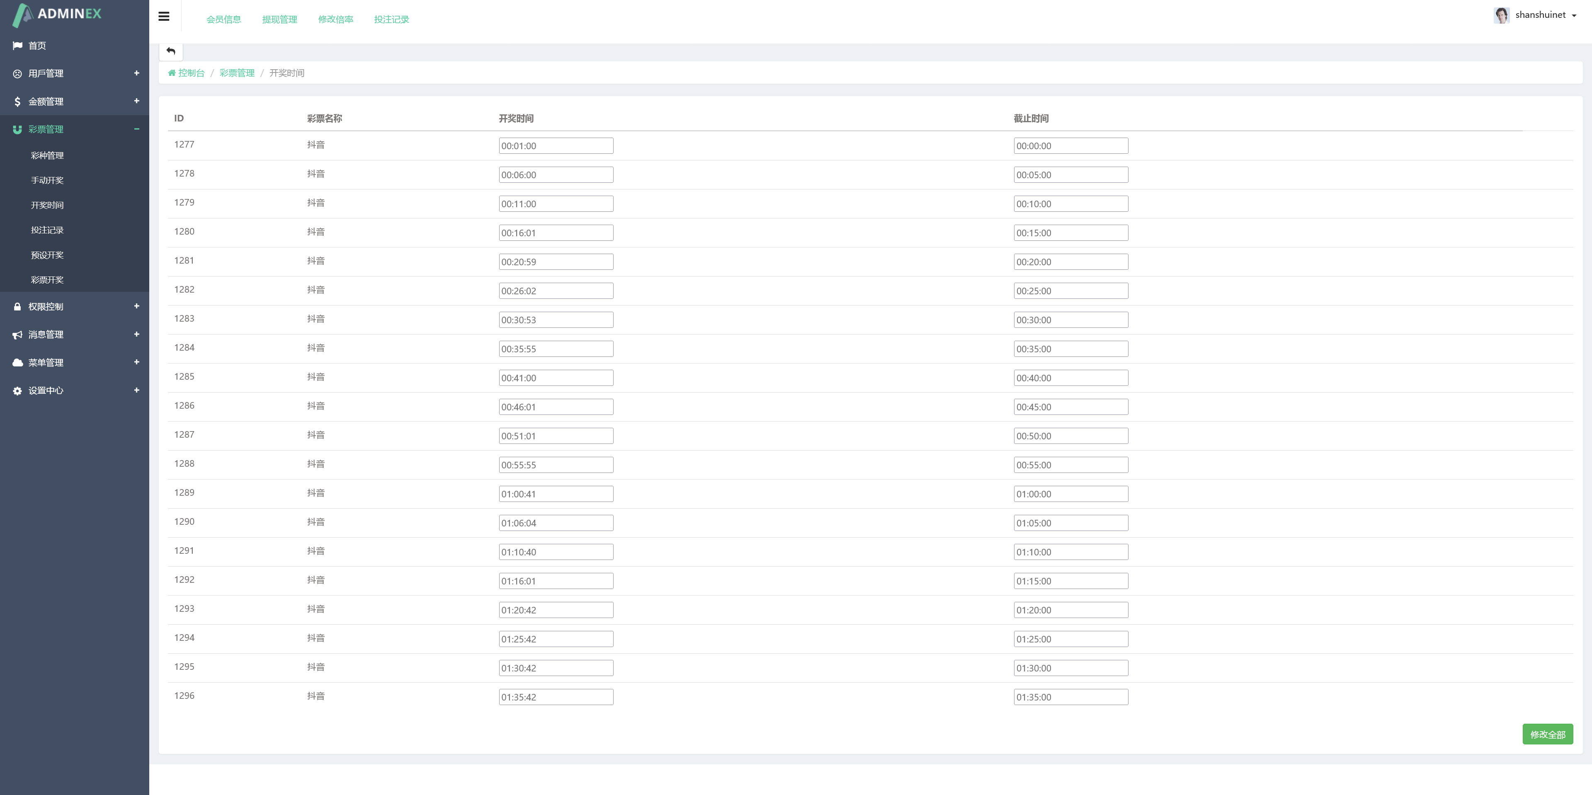The image size is (1592, 795).
Task: Open the 提现管理 top tab
Action: point(279,19)
